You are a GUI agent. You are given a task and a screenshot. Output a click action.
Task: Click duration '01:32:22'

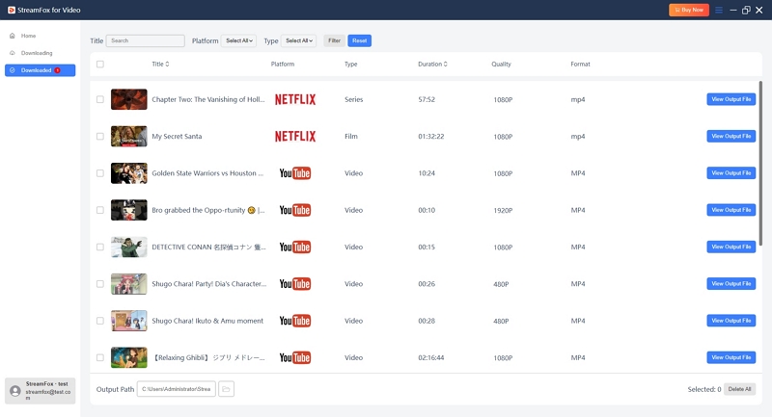click(430, 136)
